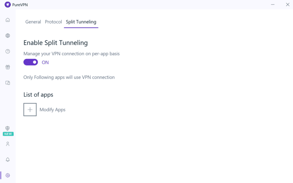293x183 pixels.
Task: Click the gift icon in sidebar
Action: 8,67
